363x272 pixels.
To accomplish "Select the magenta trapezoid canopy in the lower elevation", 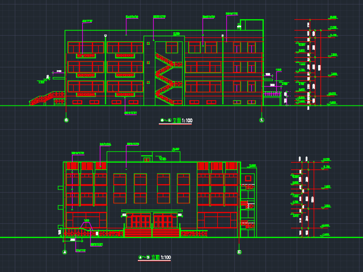I will pos(86,227).
